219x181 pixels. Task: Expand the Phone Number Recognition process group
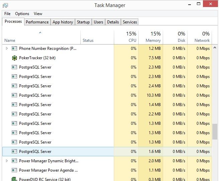coord(7,49)
